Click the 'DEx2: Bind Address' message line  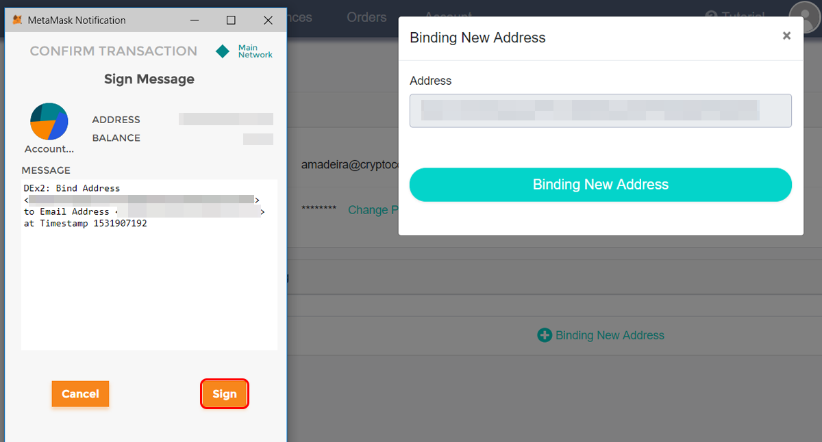tap(72, 188)
